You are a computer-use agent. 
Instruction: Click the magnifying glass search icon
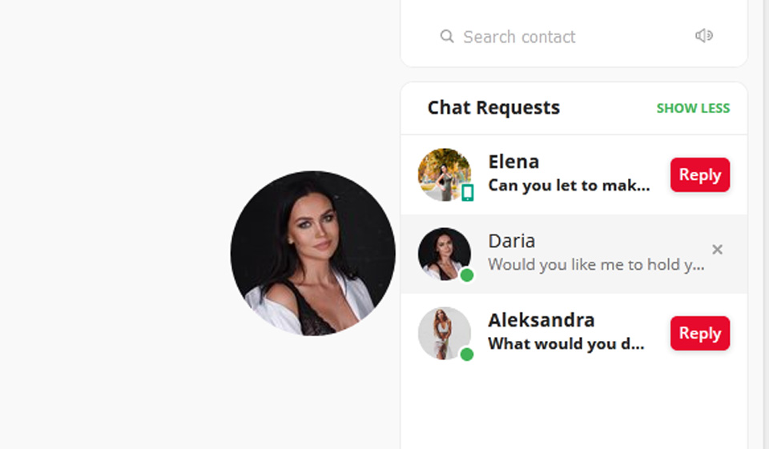(447, 37)
